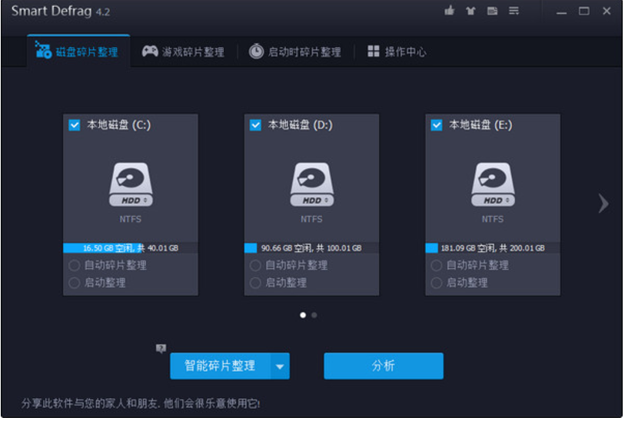Click NTFS label under drive C:
This screenshot has height=431, width=625.
tap(131, 219)
